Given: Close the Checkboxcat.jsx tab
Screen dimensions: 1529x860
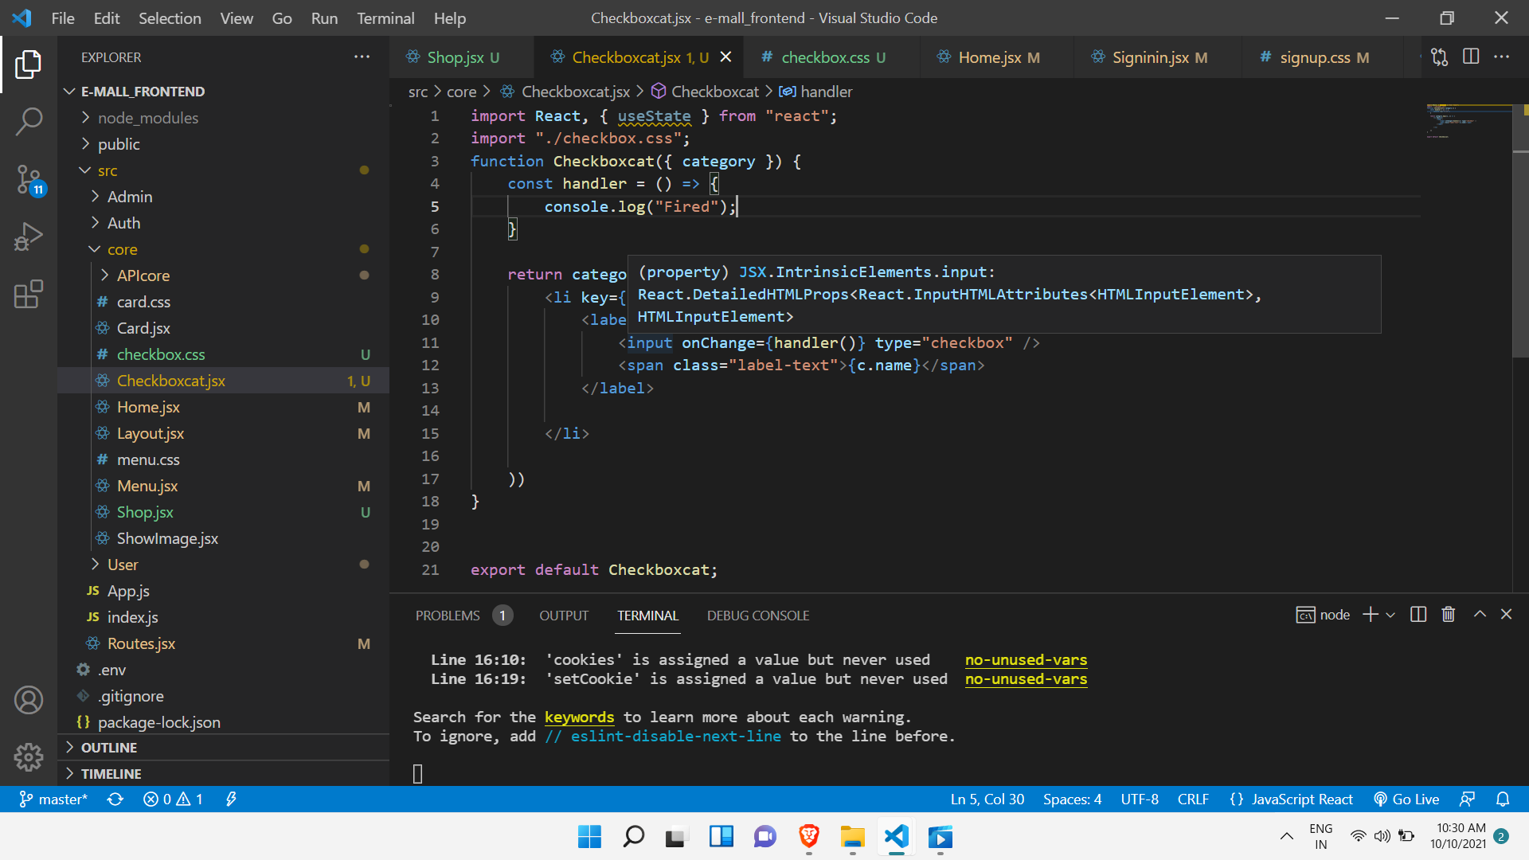Looking at the screenshot, I should click(725, 57).
